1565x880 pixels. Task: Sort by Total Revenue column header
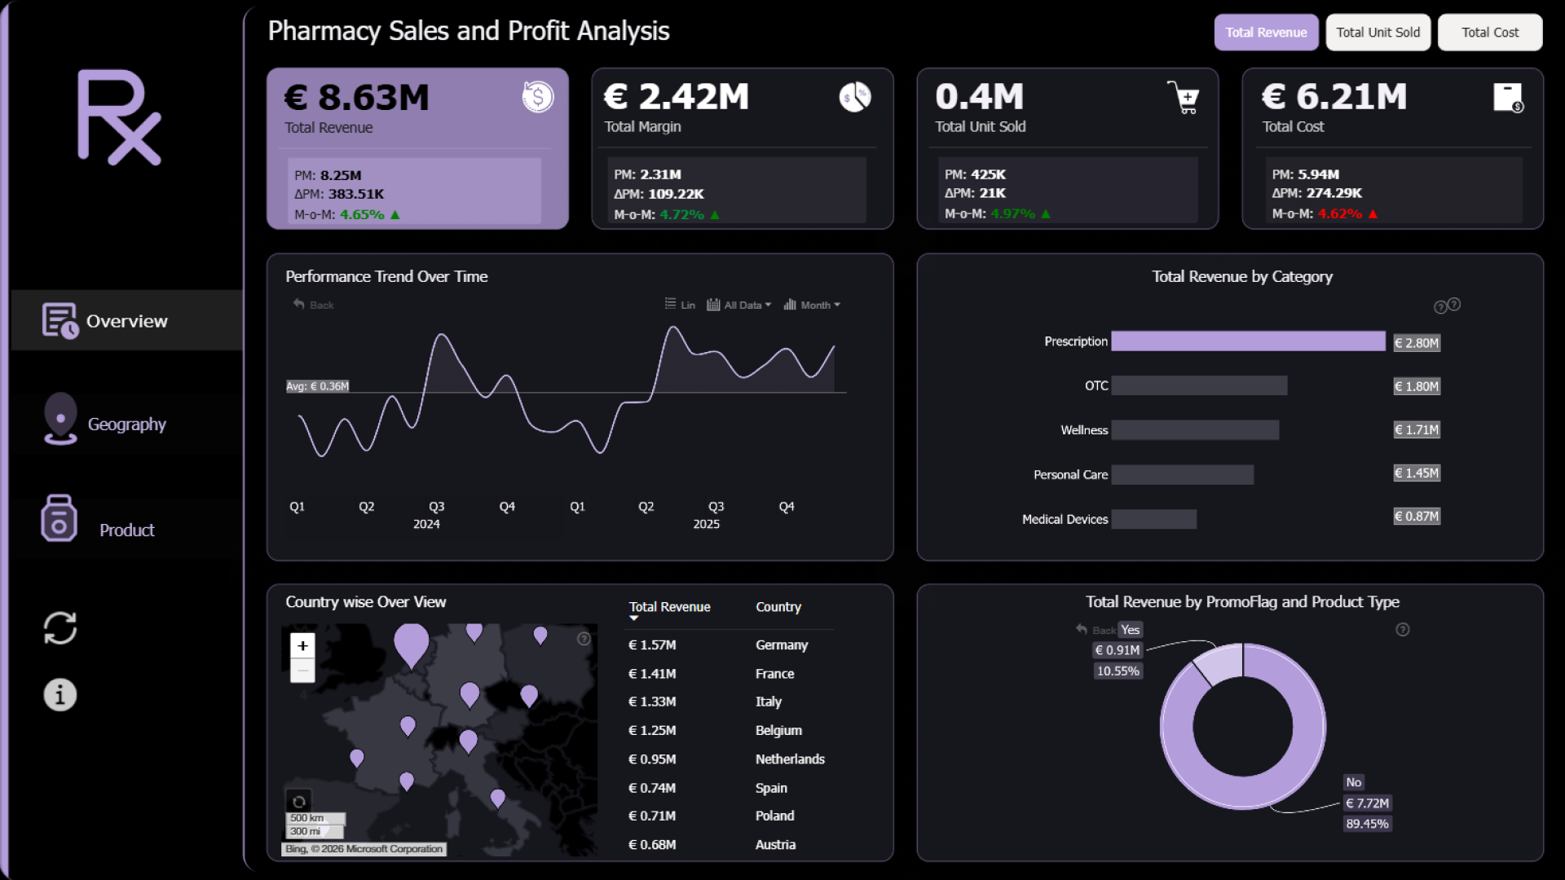(x=669, y=607)
